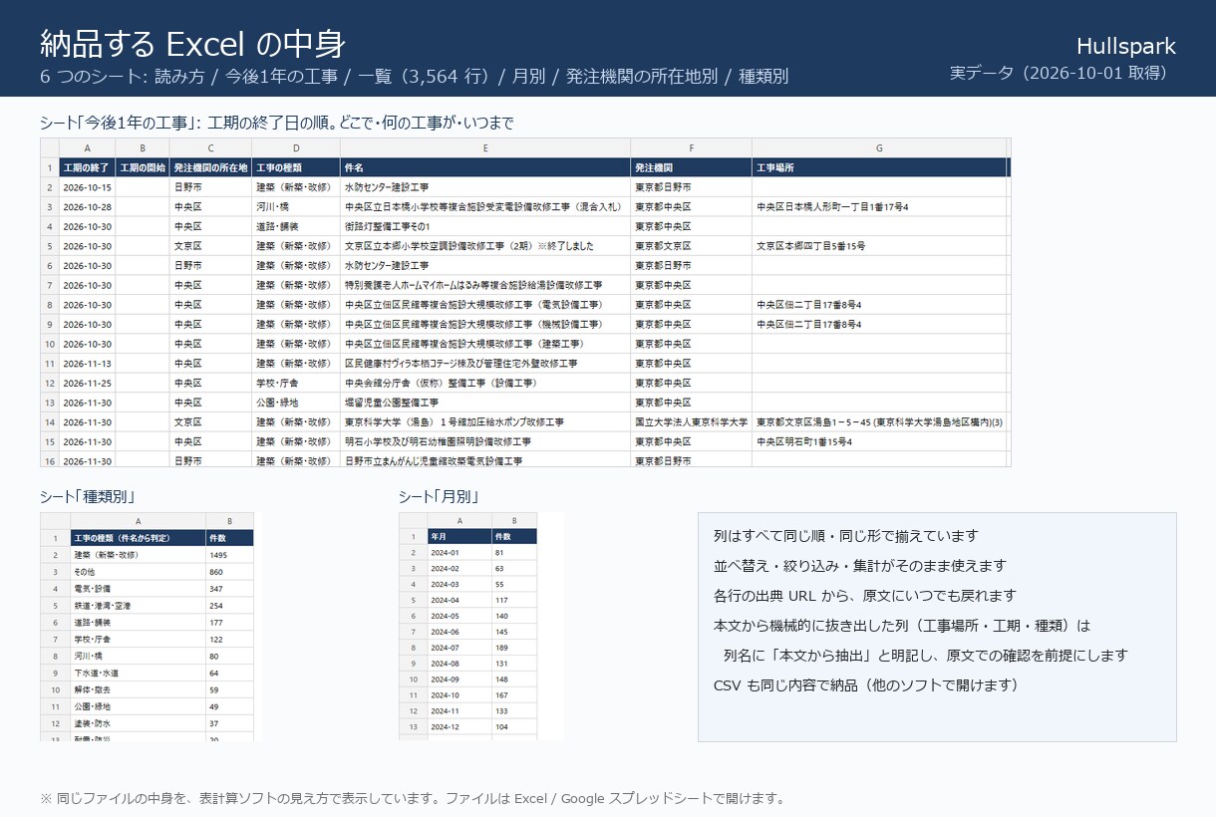Click the footnote starting '※ 同じファイルの中身を'
The height and width of the screenshot is (817, 1216).
pos(413,798)
